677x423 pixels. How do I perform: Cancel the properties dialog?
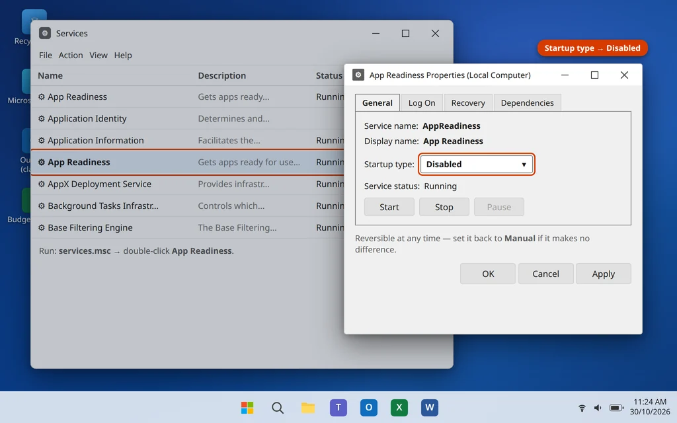[545, 274]
